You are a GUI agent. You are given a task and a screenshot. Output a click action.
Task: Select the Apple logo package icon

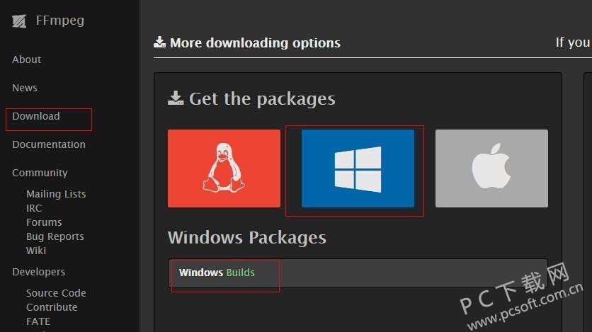[491, 168]
